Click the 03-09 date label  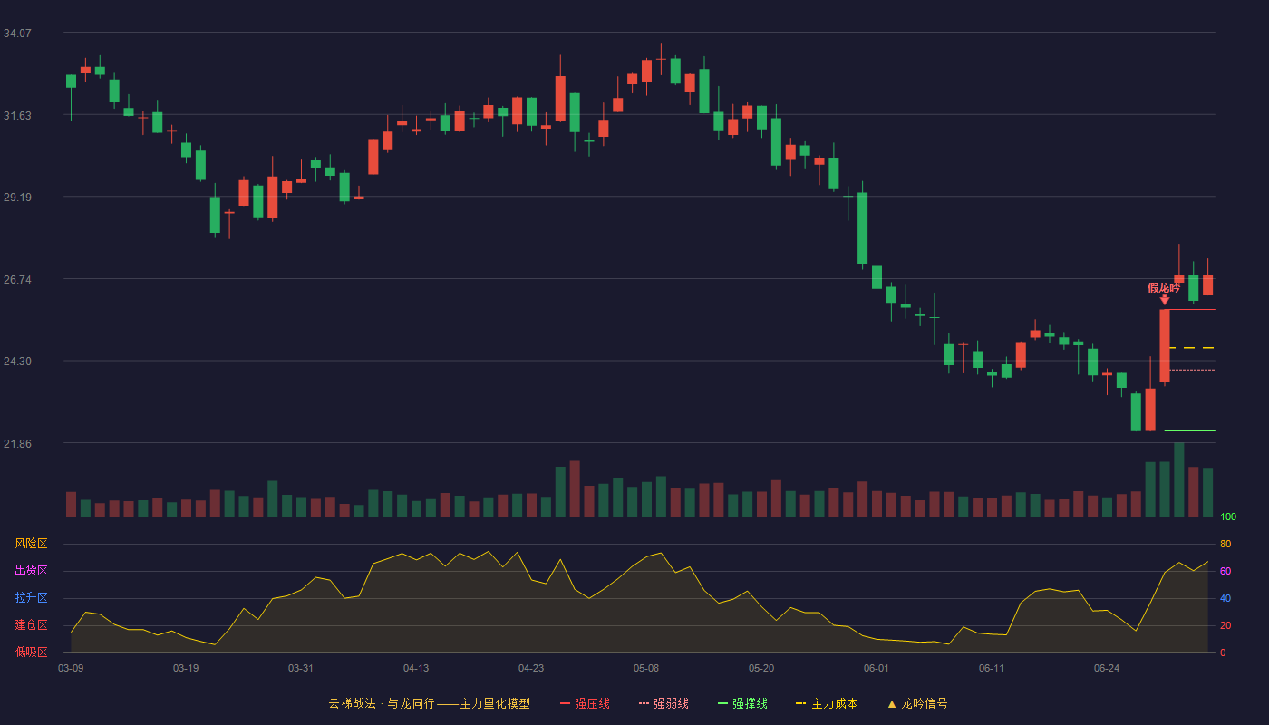[x=71, y=668]
